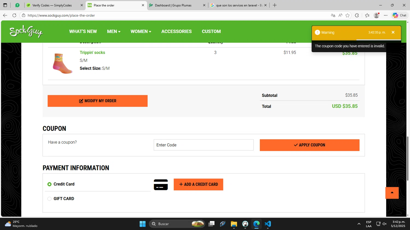Expand the WOMEN dropdown menu
This screenshot has height=230, width=410.
click(141, 31)
